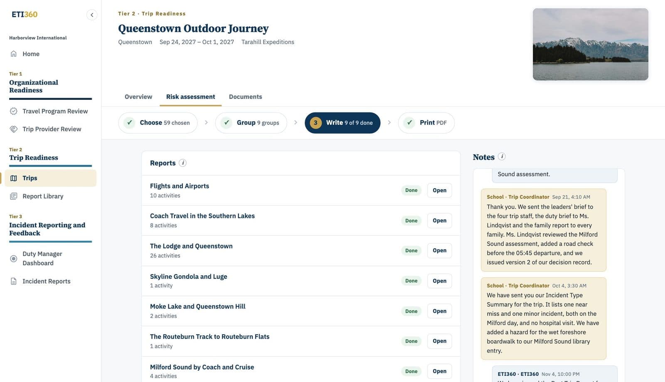Click the Trips map icon
The height and width of the screenshot is (382, 665).
pos(14,178)
